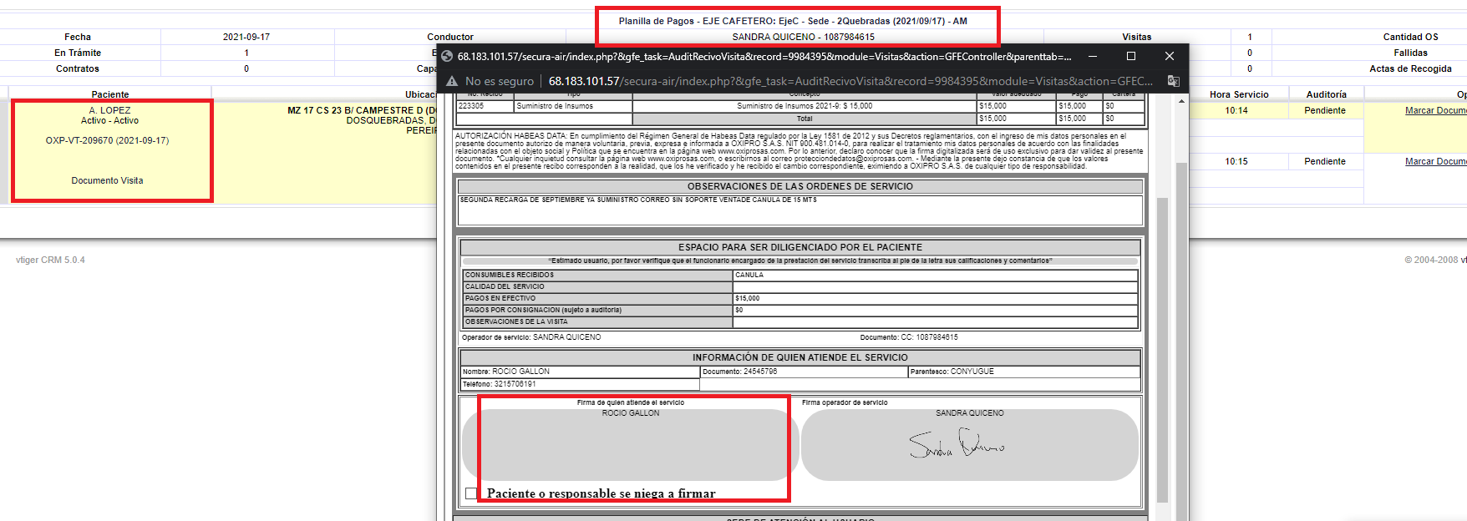This screenshot has height=521, width=1467.
Task: Click the 'Cantidad OS' label
Action: point(1411,37)
